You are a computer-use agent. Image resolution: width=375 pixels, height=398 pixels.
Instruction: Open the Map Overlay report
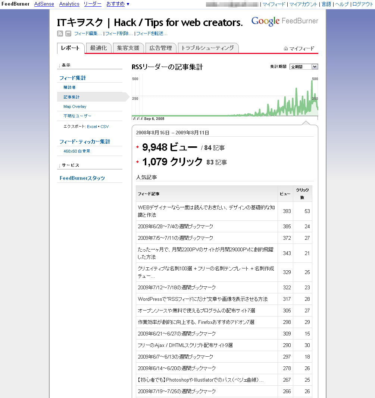tap(75, 106)
